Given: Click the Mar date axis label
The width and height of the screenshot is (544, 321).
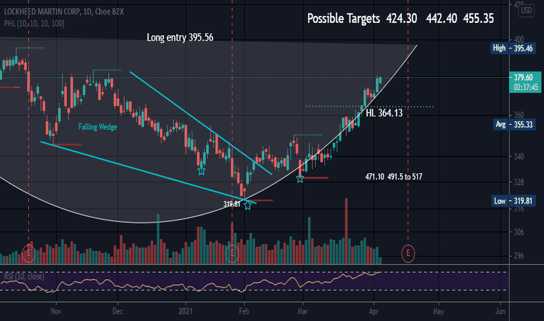Looking at the screenshot, I should [x=302, y=311].
